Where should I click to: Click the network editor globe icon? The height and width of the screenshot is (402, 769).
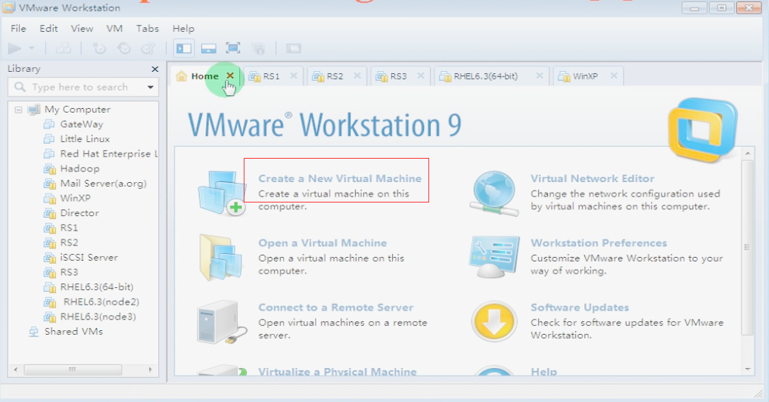[x=494, y=193]
